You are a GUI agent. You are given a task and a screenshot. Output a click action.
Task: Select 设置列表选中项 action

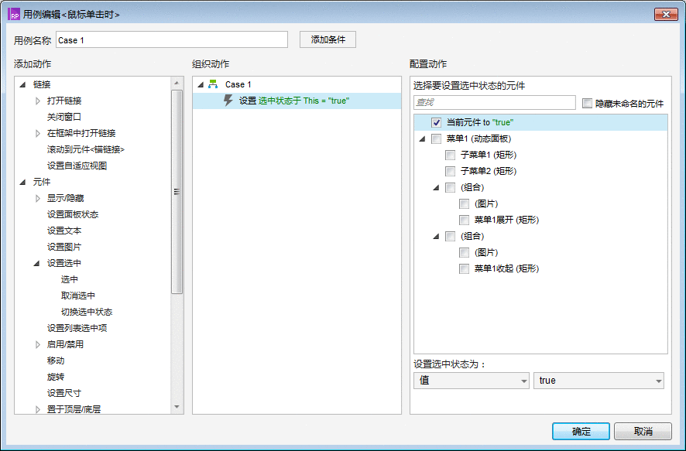[x=77, y=328]
